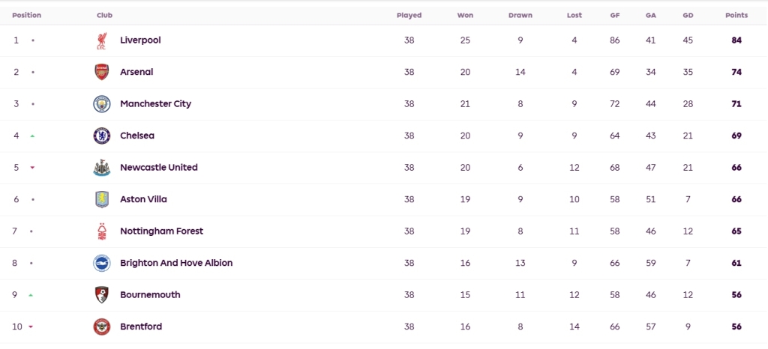Open the Liverpool club link
The width and height of the screenshot is (768, 349).
(x=140, y=40)
